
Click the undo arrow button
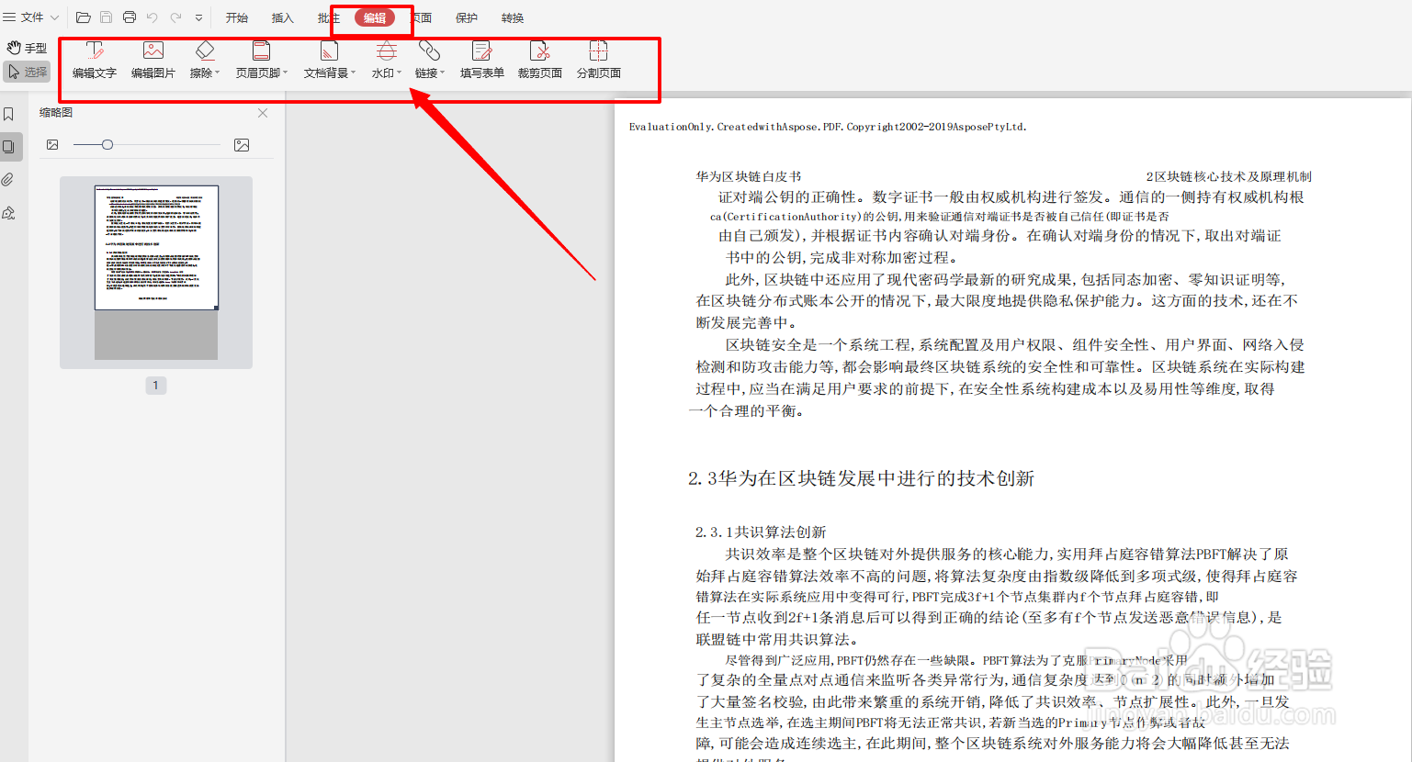tap(152, 17)
